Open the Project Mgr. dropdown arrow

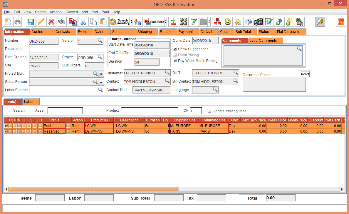pyautogui.click(x=101, y=74)
